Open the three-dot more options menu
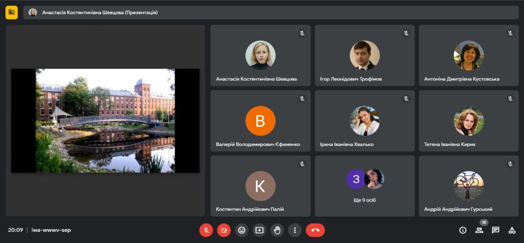Screen dimensions: 524x243 [x=295, y=230]
